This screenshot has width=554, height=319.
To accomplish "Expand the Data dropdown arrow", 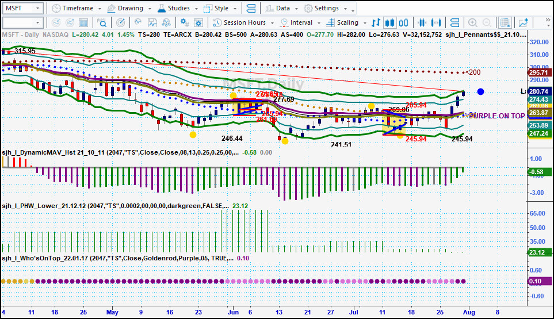I will click(296, 9).
